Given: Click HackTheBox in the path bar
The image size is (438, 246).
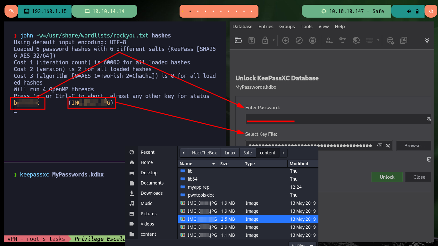Looking at the screenshot, I should point(204,153).
